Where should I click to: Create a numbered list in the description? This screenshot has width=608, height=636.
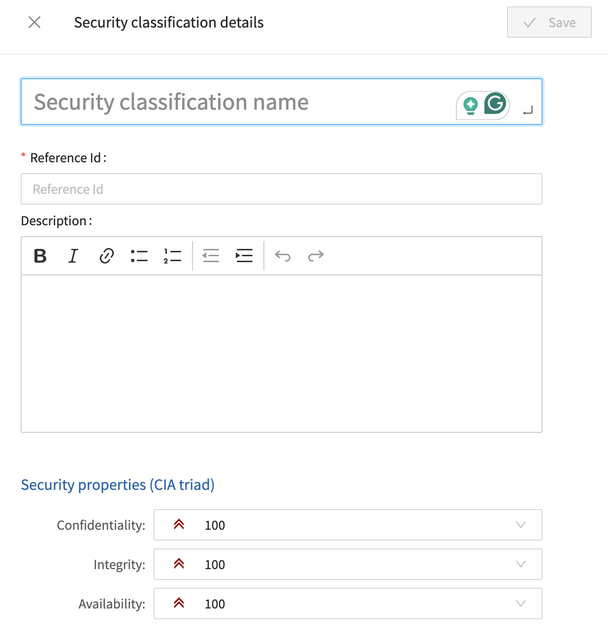point(172,255)
